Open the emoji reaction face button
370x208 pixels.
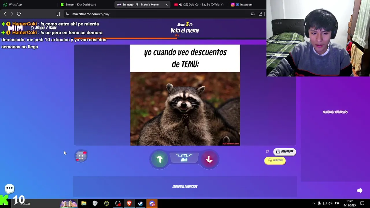[81, 156]
